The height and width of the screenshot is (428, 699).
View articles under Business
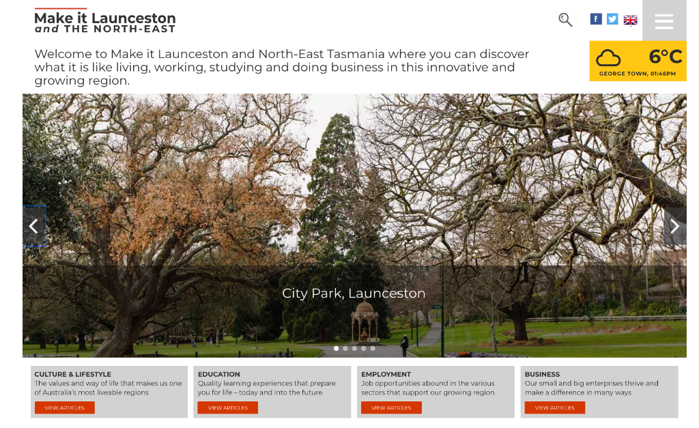[x=554, y=408]
